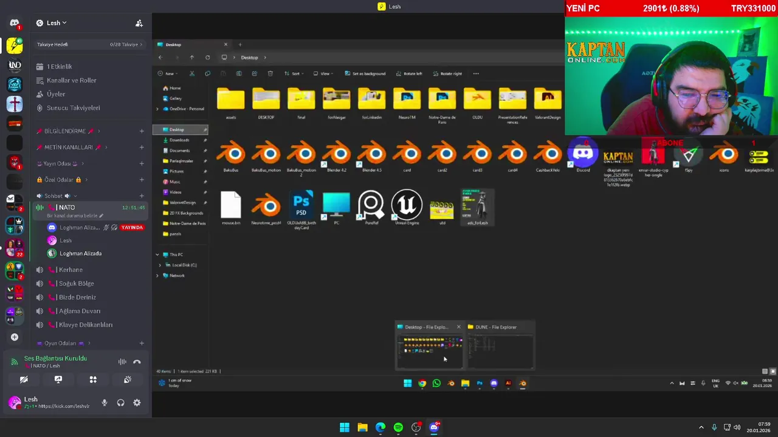Select the NeuroTM folder

(407, 104)
